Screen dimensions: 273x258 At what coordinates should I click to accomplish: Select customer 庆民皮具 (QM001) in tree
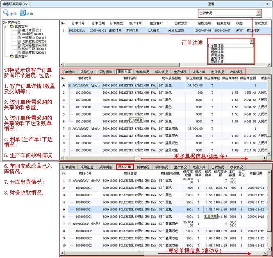[34, 52]
